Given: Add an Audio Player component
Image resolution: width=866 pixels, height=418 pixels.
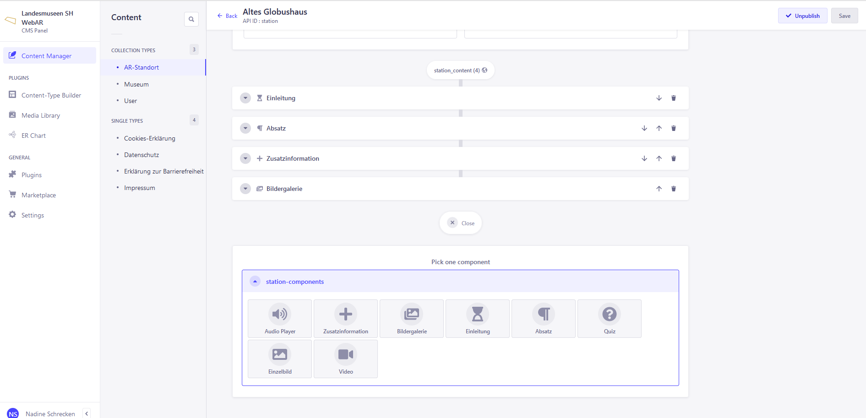Looking at the screenshot, I should 280,319.
